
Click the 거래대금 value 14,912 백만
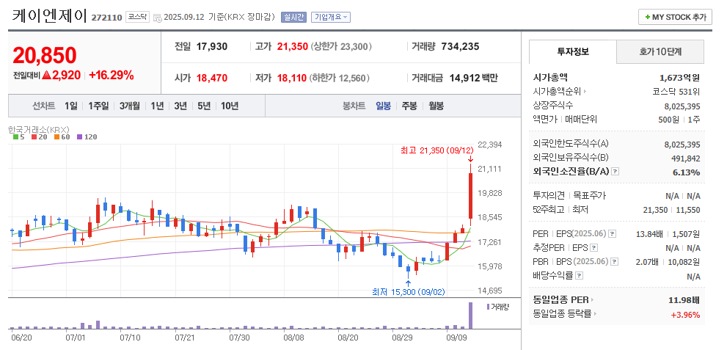point(473,78)
